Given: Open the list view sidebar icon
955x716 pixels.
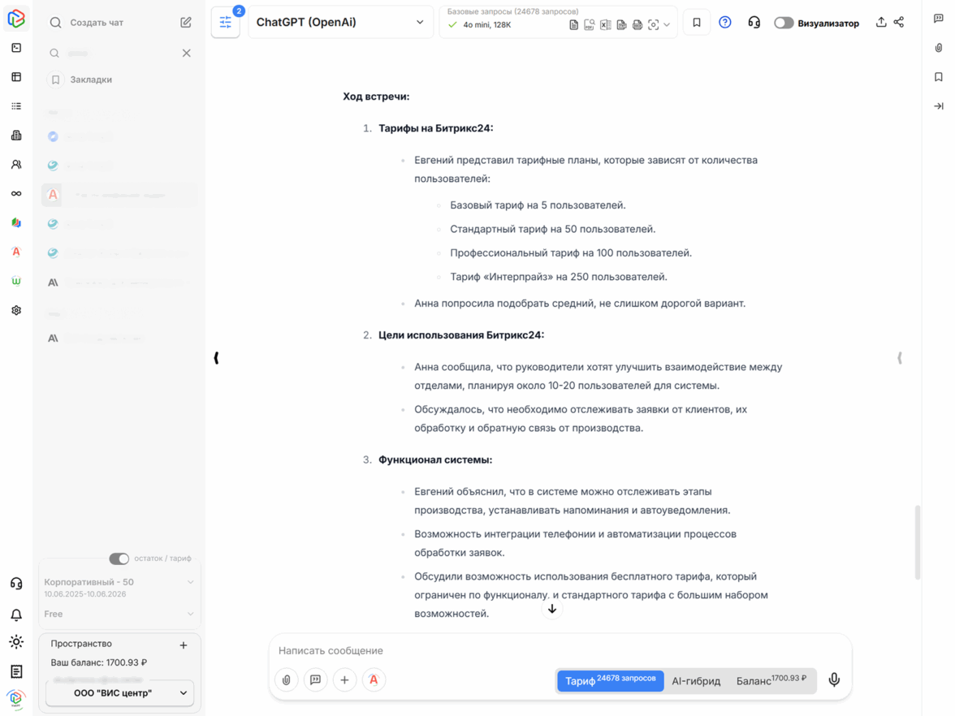Looking at the screenshot, I should coord(16,106).
